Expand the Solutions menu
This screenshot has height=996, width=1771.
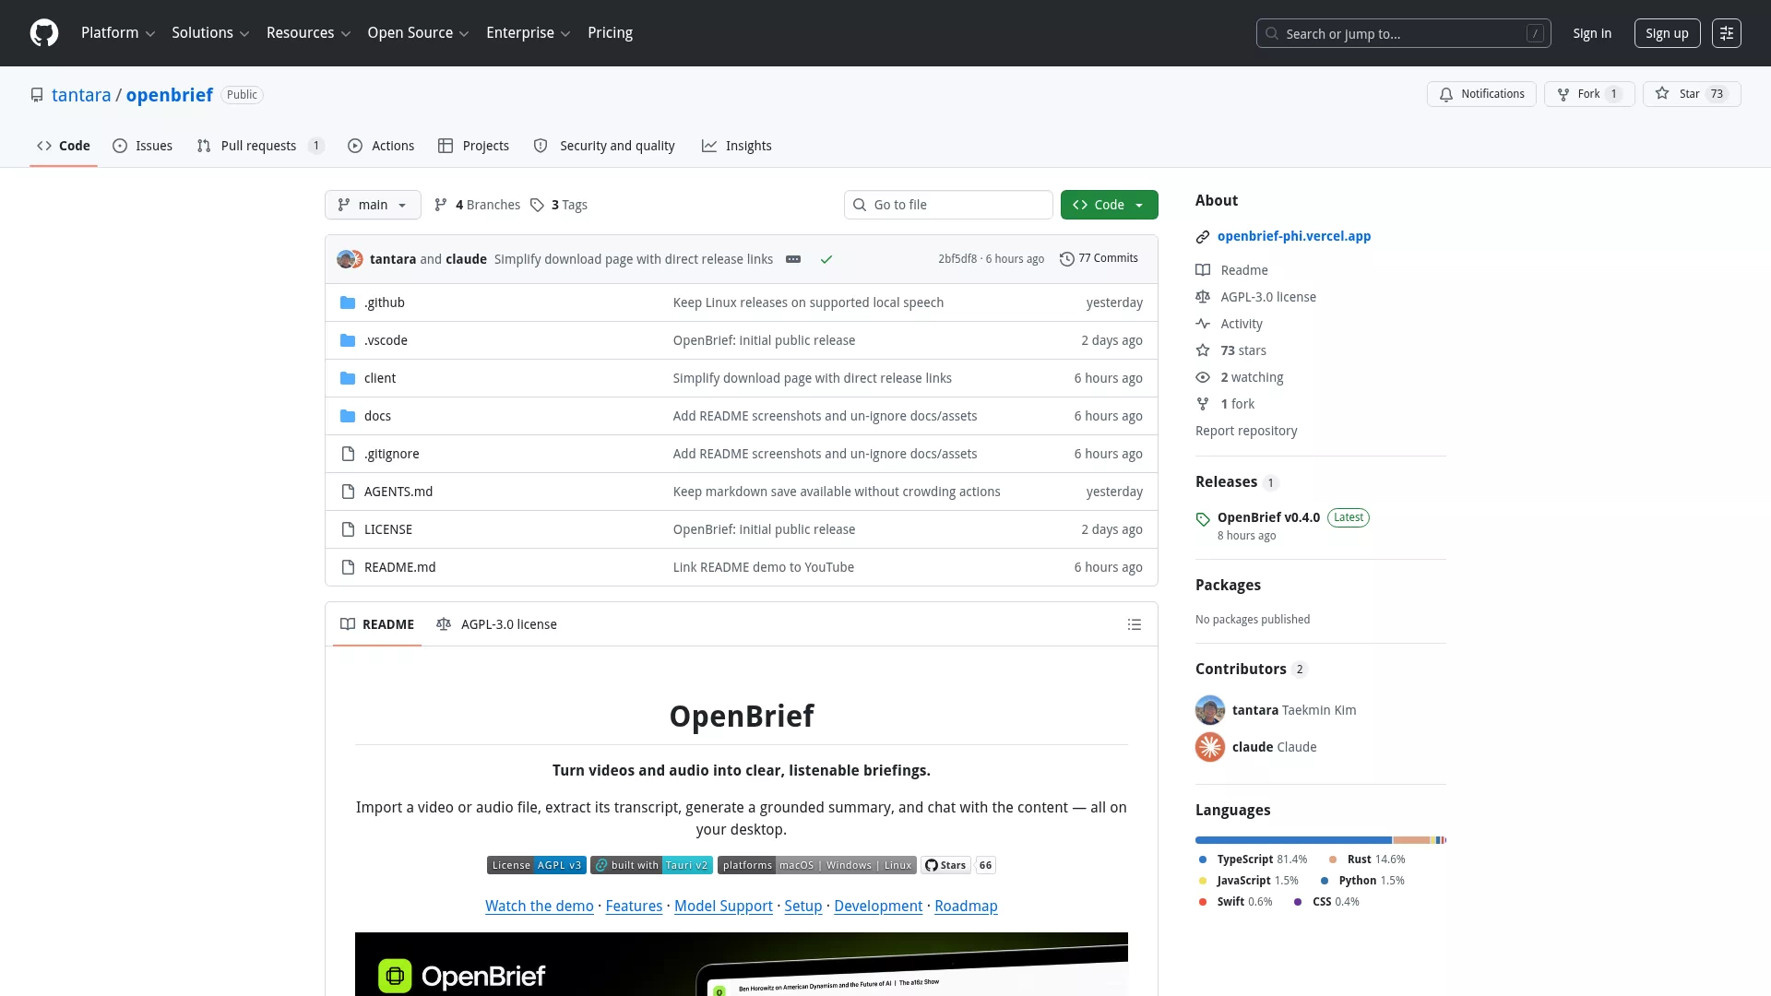click(x=210, y=33)
